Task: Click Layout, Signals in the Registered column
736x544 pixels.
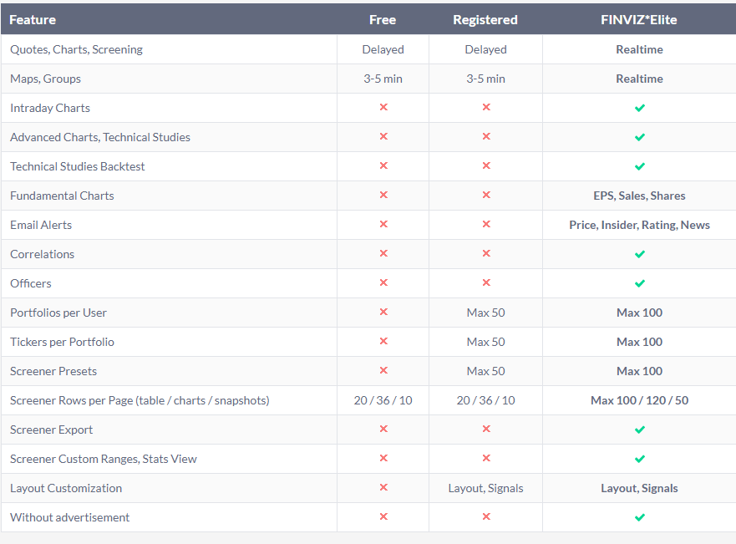Action: [486, 488]
